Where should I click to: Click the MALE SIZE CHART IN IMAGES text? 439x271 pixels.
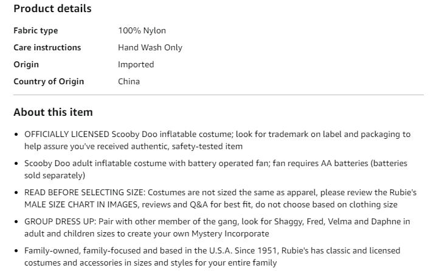coord(81,204)
